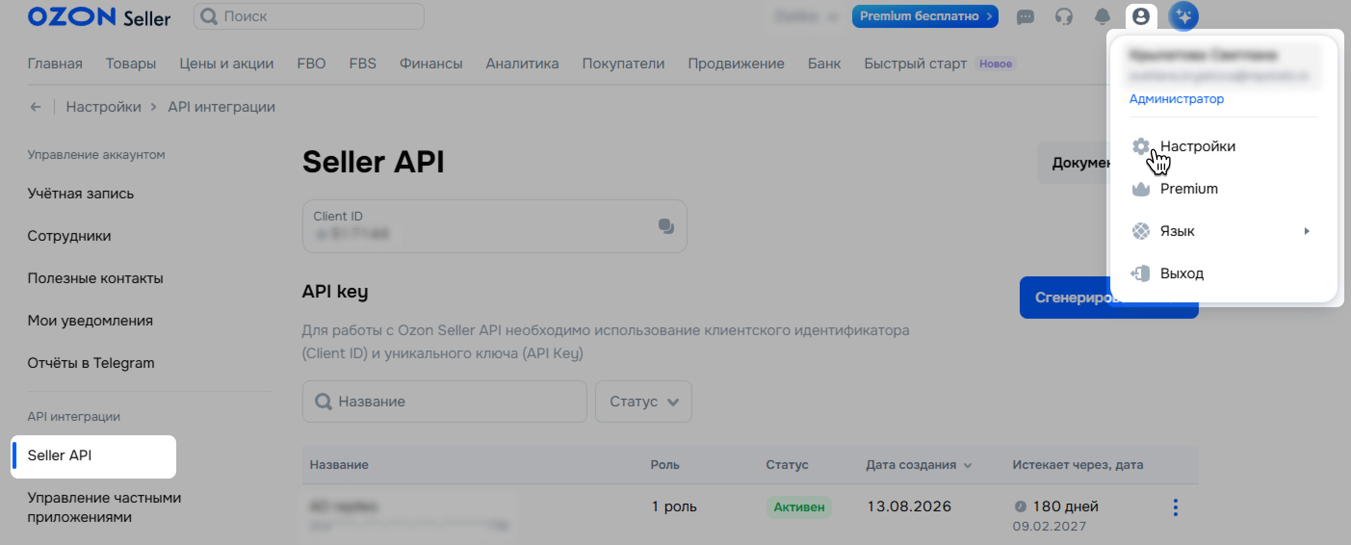1351x545 pixels.
Task: Click the Статус column header
Action: coord(787,465)
